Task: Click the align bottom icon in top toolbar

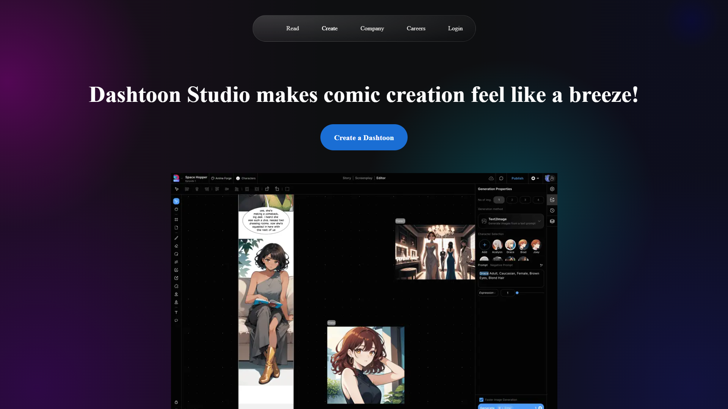Action: [x=237, y=189]
